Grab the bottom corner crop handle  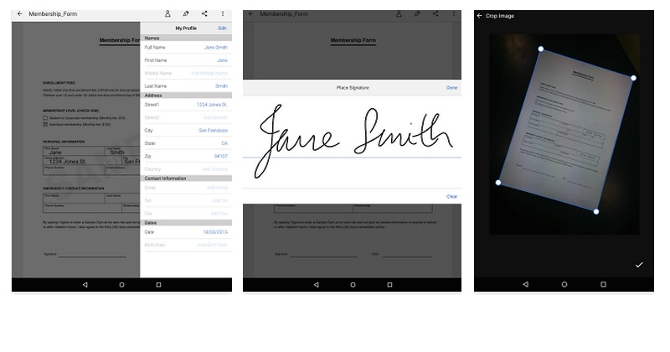(x=596, y=211)
